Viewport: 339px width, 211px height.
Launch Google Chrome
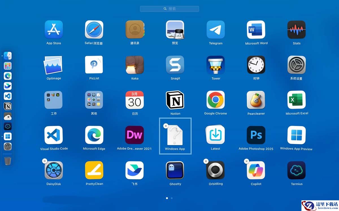[216, 100]
